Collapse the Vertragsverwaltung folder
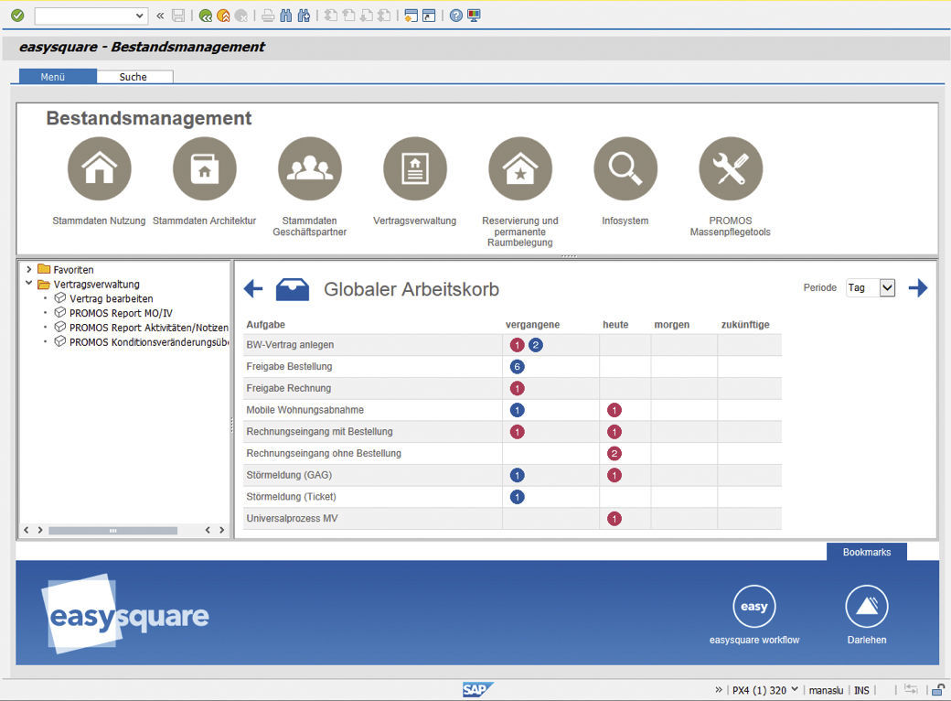Viewport: 951px width, 701px height. point(27,284)
